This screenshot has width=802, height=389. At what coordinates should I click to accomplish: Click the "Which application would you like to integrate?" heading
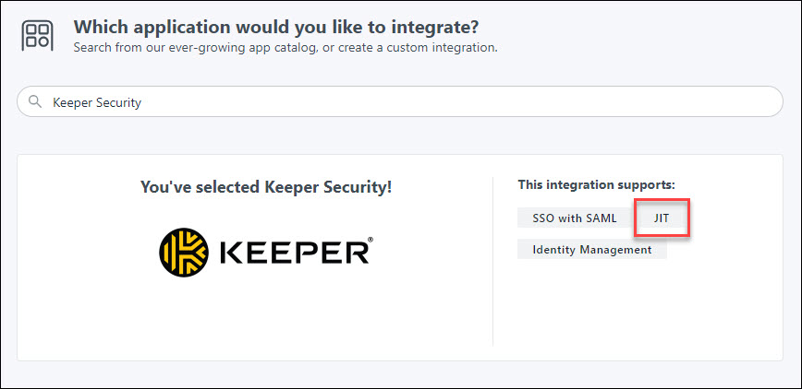coord(276,26)
